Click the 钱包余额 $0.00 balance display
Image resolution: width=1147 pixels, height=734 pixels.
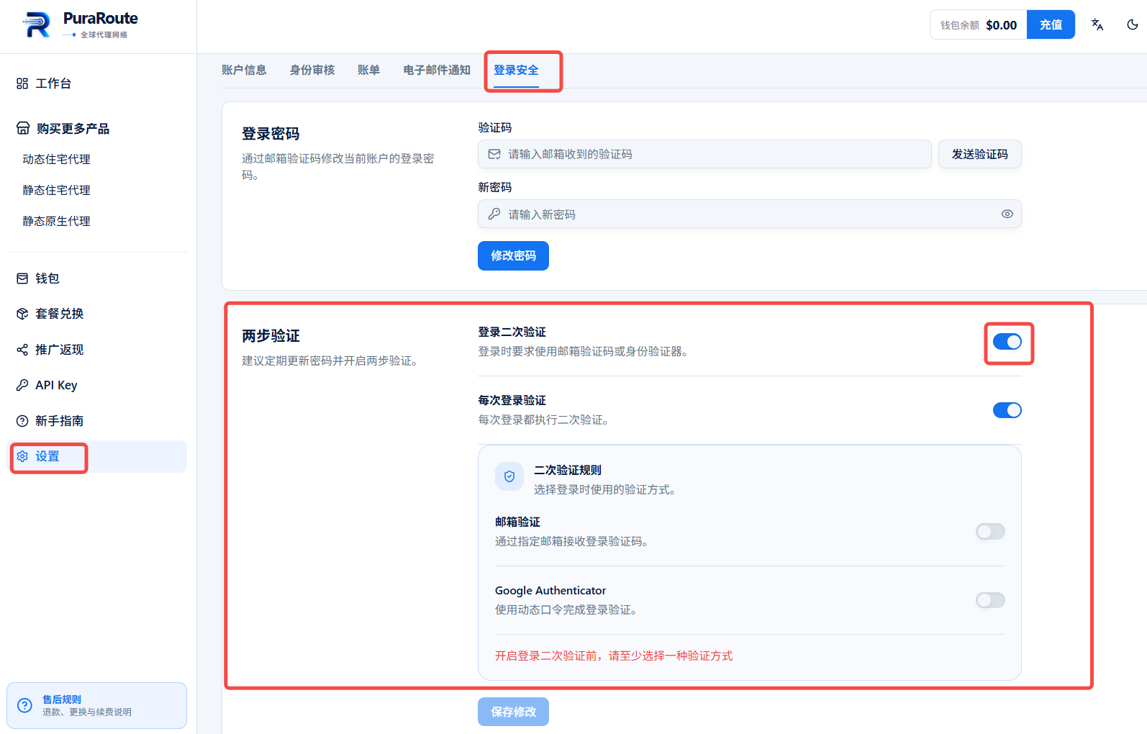coord(979,24)
